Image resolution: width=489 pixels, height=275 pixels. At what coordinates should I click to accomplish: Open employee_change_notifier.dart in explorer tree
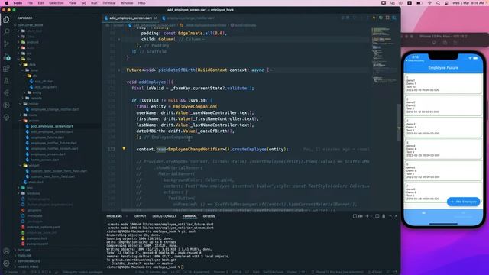pos(54,109)
